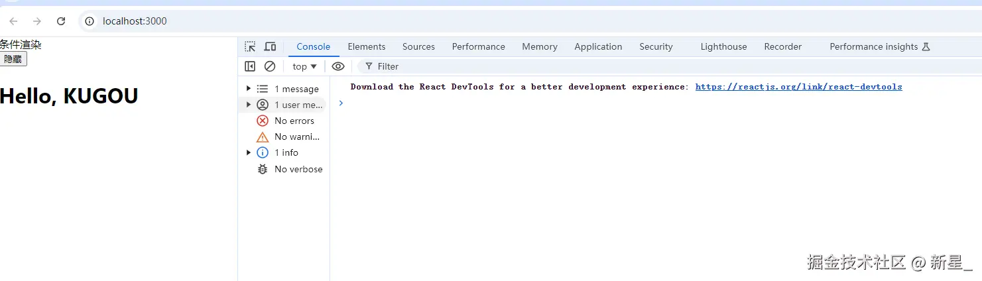The image size is (982, 281).
Task: Toggle device toolbar icon
Action: coord(270,46)
